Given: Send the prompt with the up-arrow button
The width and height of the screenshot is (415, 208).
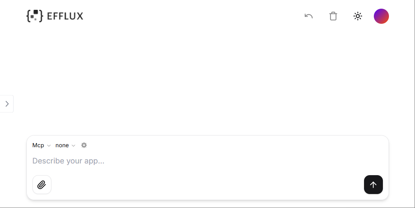Looking at the screenshot, I should pyautogui.click(x=373, y=185).
